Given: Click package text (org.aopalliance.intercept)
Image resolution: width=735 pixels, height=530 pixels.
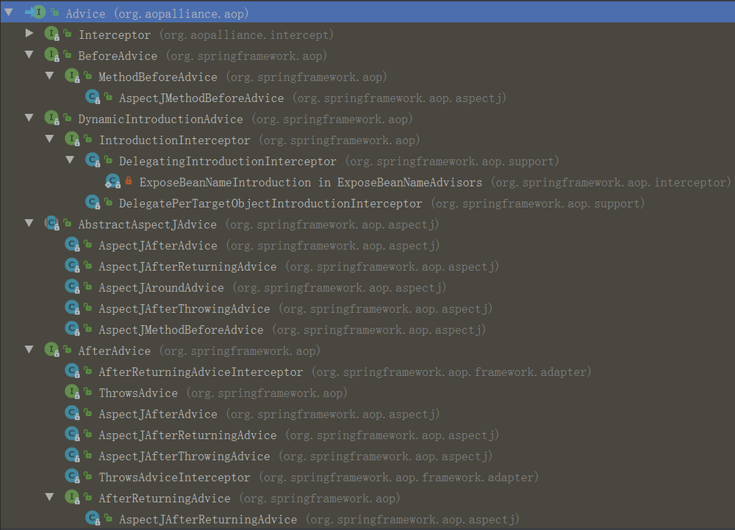Looking at the screenshot, I should point(246,35).
